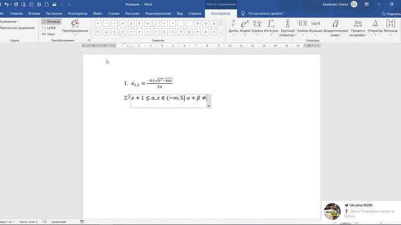Click the Undo arrow in quick access toolbar
Image resolution: width=401 pixels, height=225 pixels.
tap(6, 4)
